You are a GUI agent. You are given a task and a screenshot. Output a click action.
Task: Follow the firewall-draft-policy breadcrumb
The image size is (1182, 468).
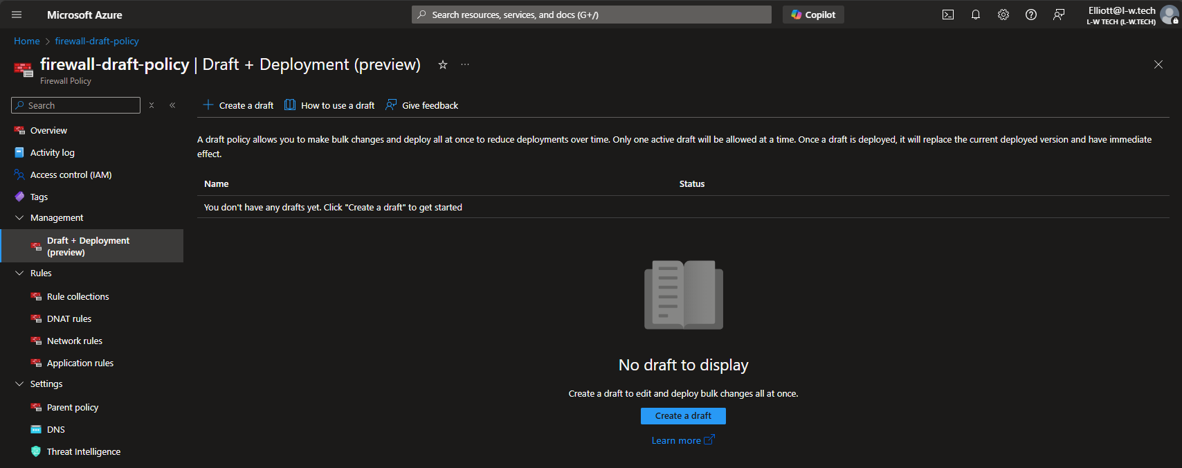pos(97,41)
